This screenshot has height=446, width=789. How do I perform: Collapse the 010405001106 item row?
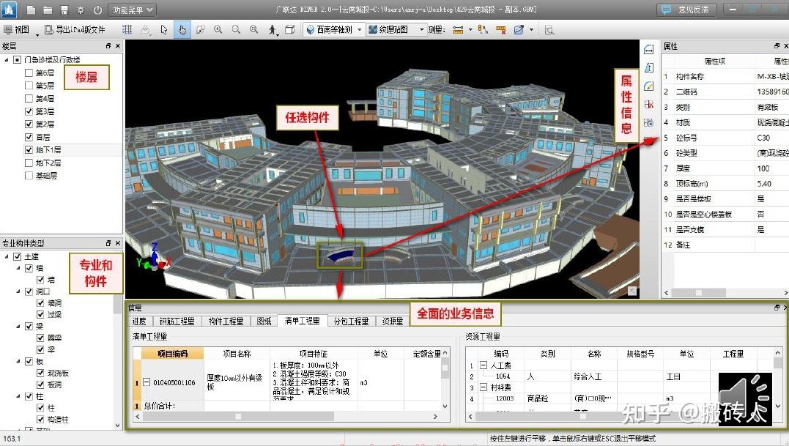click(147, 382)
